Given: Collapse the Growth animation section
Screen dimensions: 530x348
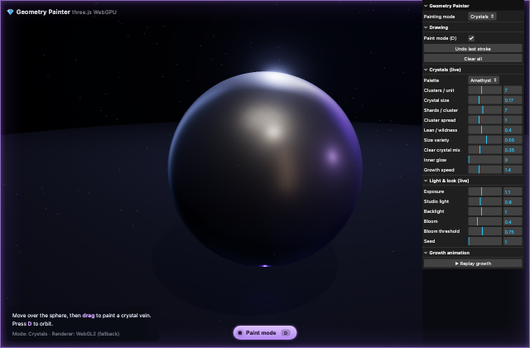Looking at the screenshot, I should click(x=473, y=253).
